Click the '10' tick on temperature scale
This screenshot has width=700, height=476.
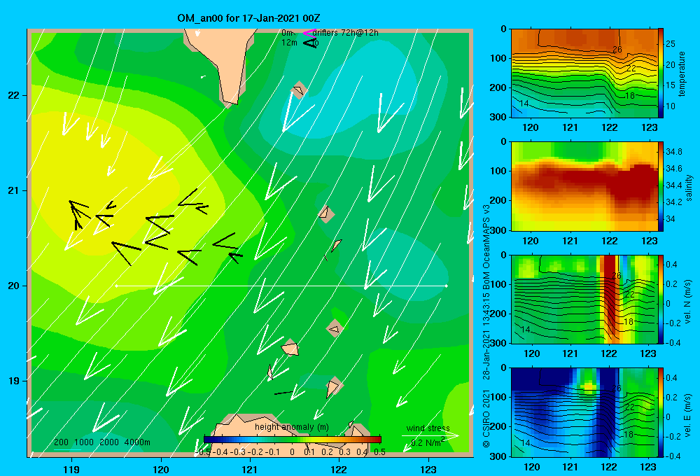tap(671, 106)
